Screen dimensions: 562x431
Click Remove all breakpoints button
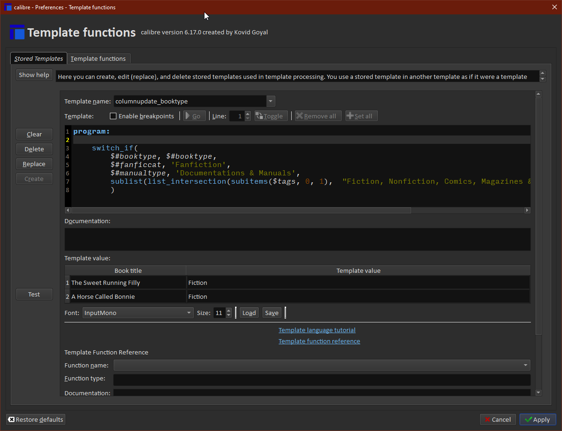pyautogui.click(x=318, y=116)
